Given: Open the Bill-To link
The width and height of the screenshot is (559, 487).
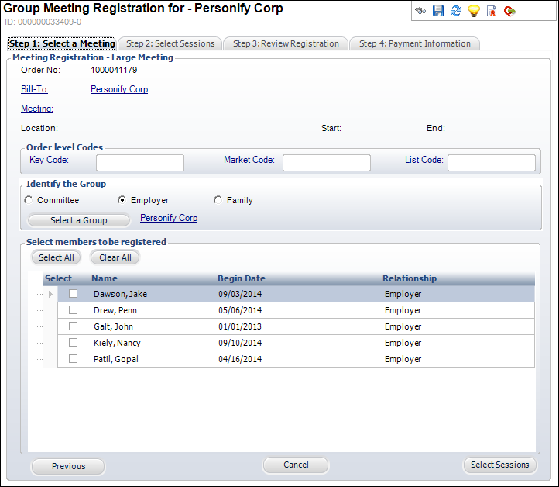Looking at the screenshot, I should (x=35, y=89).
